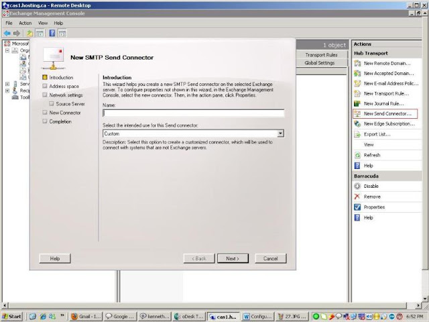This screenshot has width=429, height=322.
Task: Click the red Remove X icon
Action: [x=357, y=197]
